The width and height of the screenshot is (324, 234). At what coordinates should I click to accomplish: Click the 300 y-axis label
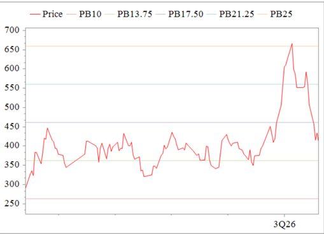coord(12,184)
